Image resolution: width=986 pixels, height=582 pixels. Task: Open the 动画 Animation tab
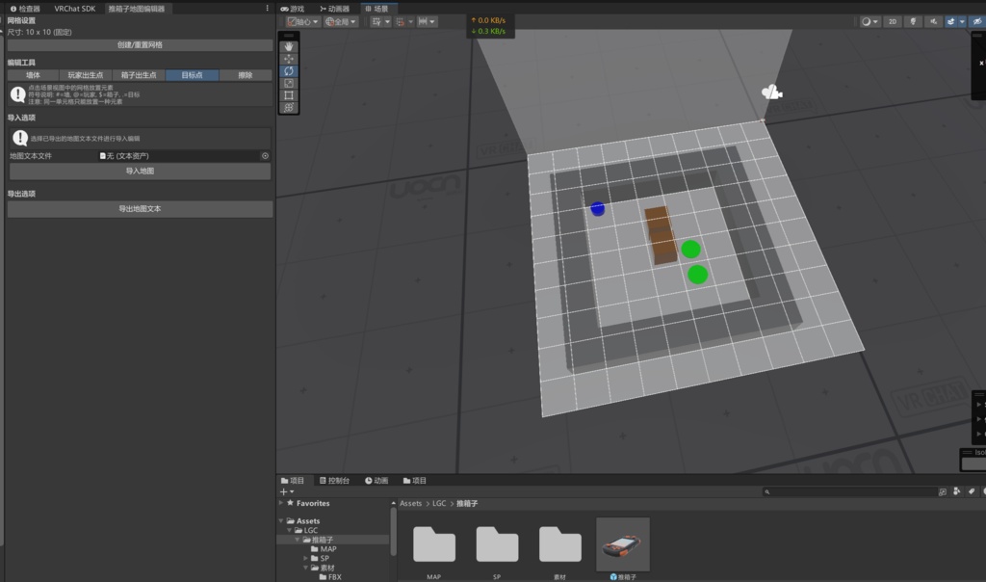click(376, 480)
